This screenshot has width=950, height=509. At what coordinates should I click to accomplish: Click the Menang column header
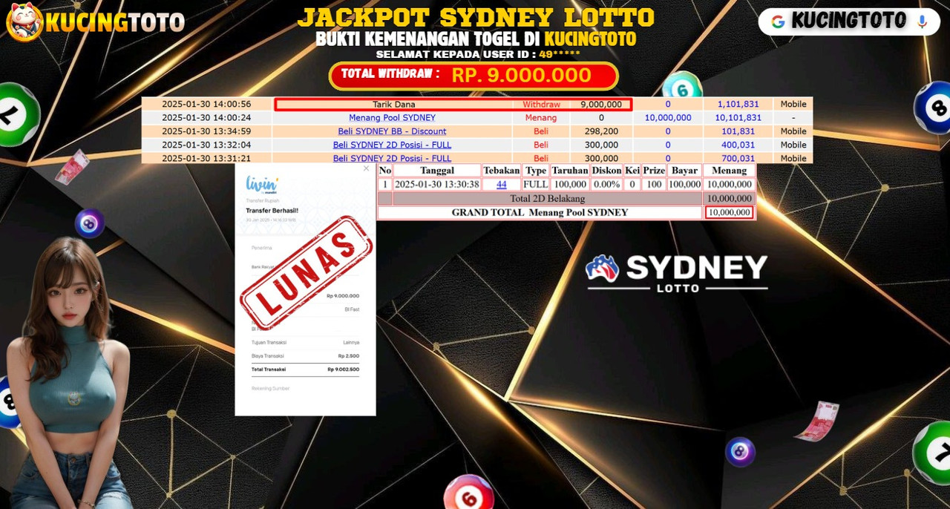pyautogui.click(x=730, y=171)
